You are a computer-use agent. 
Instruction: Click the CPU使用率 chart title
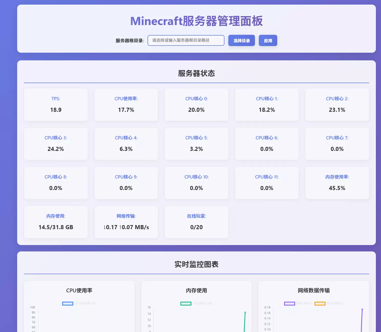click(79, 291)
